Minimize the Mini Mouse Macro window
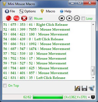The height and width of the screenshot is (102, 98). point(72,3)
